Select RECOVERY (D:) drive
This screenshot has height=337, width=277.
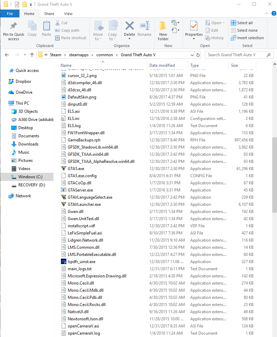pyautogui.click(x=28, y=185)
